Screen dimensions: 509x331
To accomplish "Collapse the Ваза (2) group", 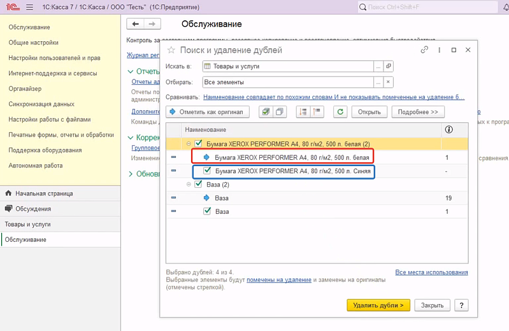I will (x=189, y=185).
